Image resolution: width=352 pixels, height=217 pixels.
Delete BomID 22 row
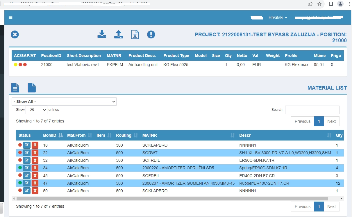(x=35, y=152)
